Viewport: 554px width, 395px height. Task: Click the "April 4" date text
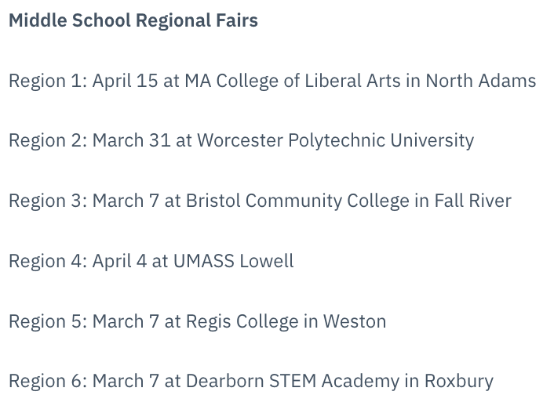click(x=119, y=261)
